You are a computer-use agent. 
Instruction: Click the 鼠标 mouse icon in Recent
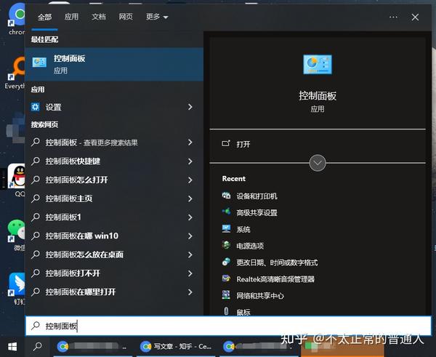tap(226, 311)
